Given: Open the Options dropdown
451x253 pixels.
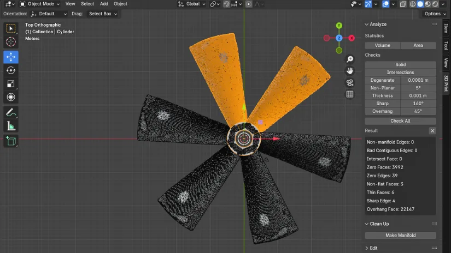Looking at the screenshot, I should pos(435,14).
